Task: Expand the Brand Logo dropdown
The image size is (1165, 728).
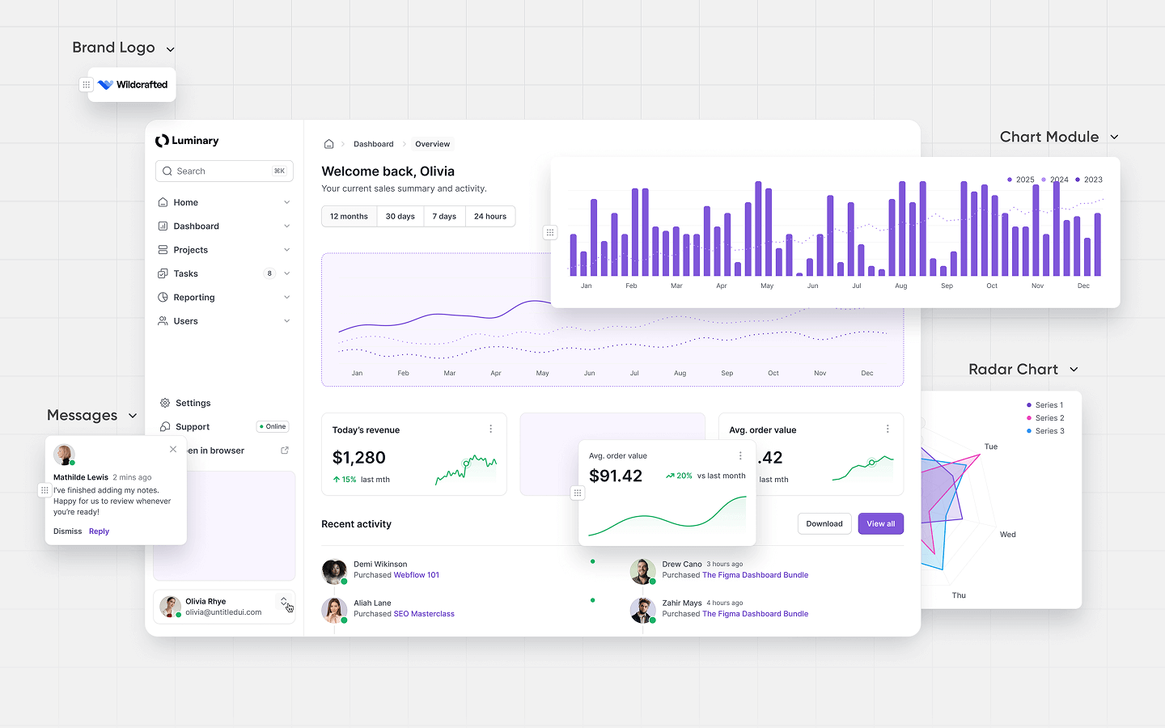Action: pos(171,49)
